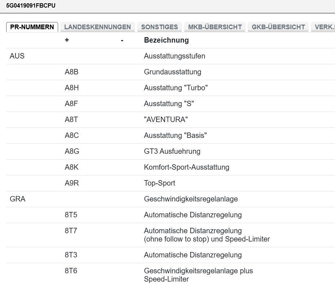Switch to GKB-ÜBERSICHT tab
Screen dimensions: 335x287
[x=278, y=27]
